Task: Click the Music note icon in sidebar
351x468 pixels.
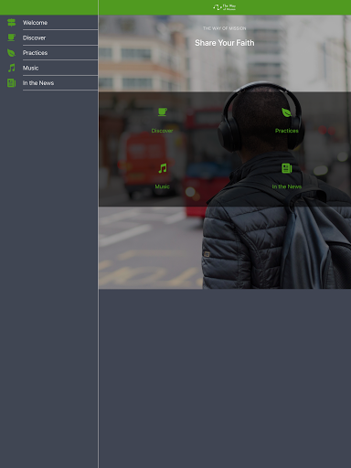Action: 11,68
